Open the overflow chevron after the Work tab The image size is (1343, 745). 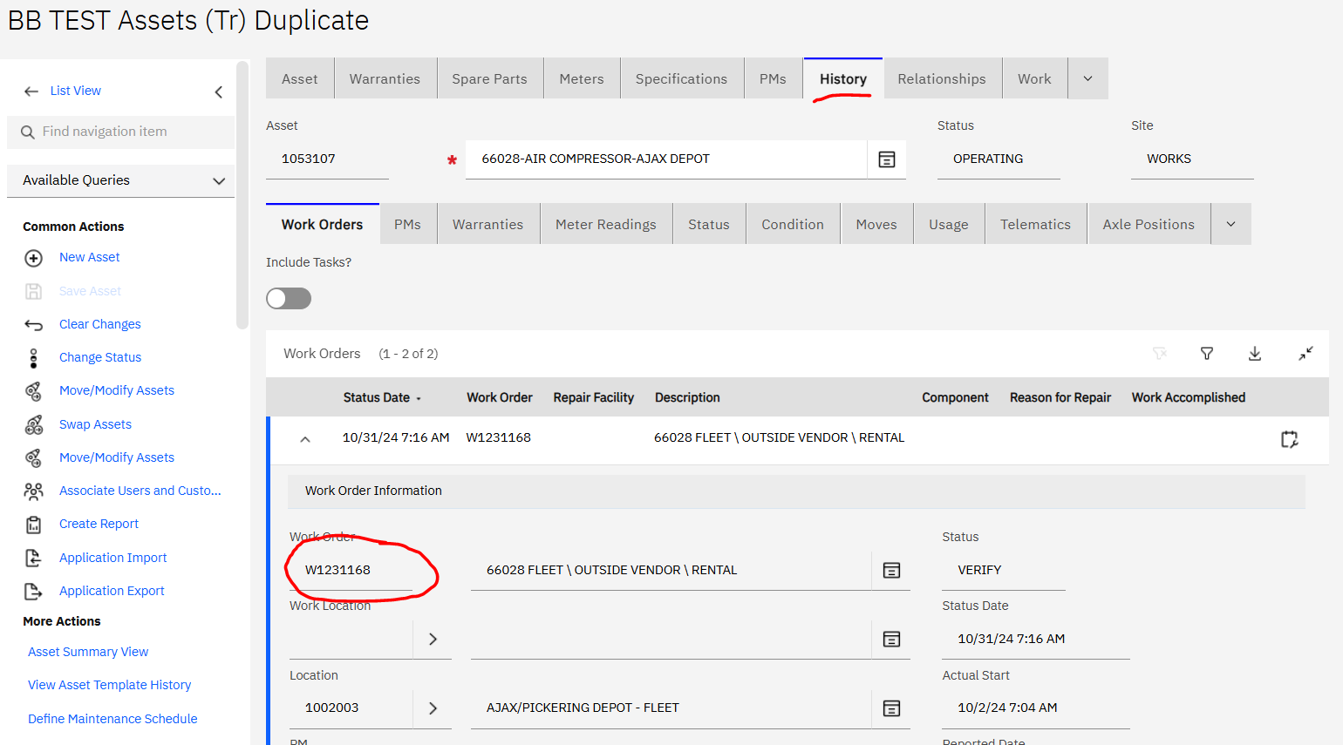(1087, 78)
